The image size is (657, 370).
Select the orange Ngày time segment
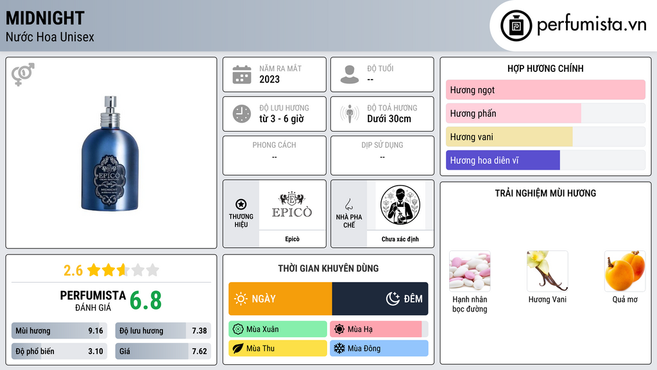(280, 299)
